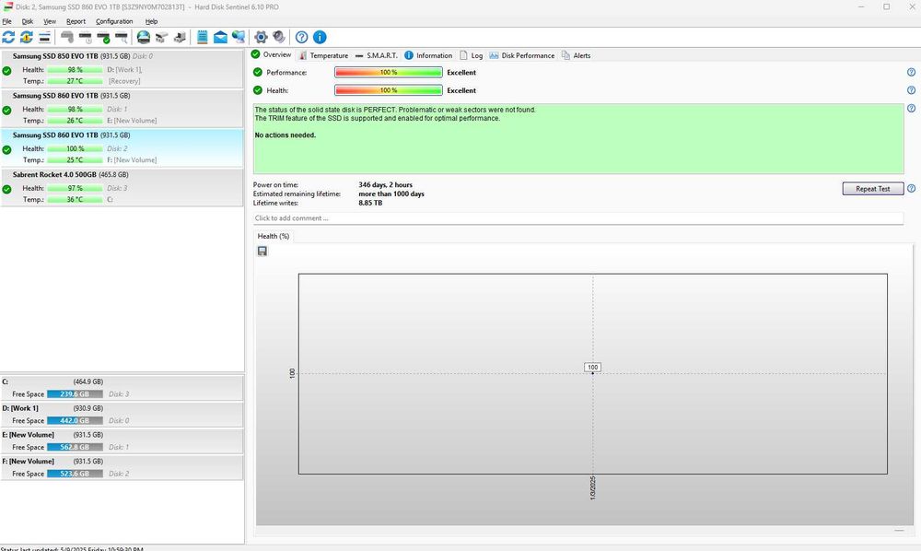Switch to the Log tab

[471, 55]
